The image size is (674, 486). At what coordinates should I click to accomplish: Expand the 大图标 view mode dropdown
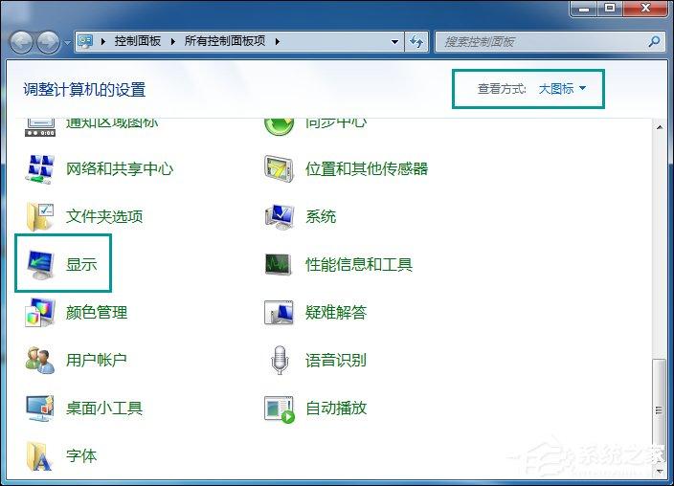click(563, 89)
